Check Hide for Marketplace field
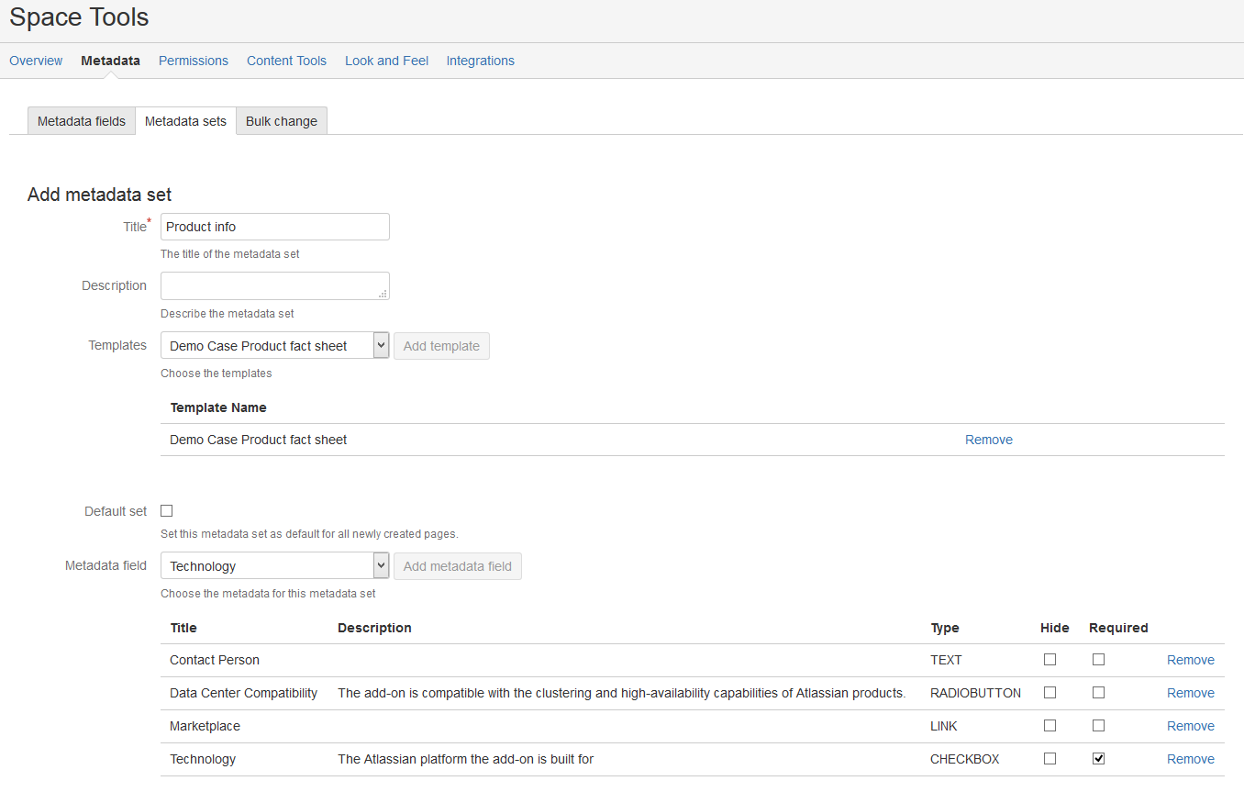The image size is (1244, 792). point(1050,726)
